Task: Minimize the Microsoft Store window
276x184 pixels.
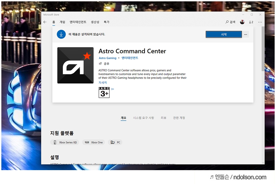Action: (x=243, y=15)
